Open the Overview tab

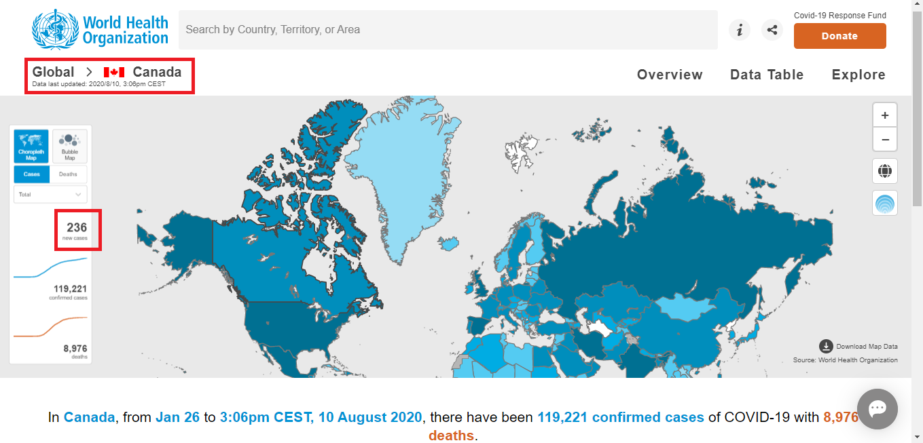(x=670, y=75)
